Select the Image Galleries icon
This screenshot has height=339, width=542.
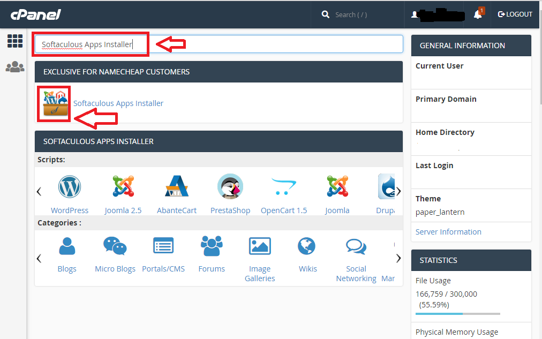259,245
